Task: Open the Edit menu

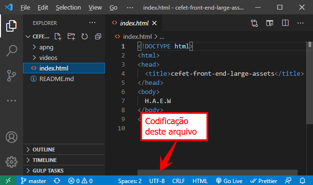Action: pyautogui.click(x=43, y=8)
